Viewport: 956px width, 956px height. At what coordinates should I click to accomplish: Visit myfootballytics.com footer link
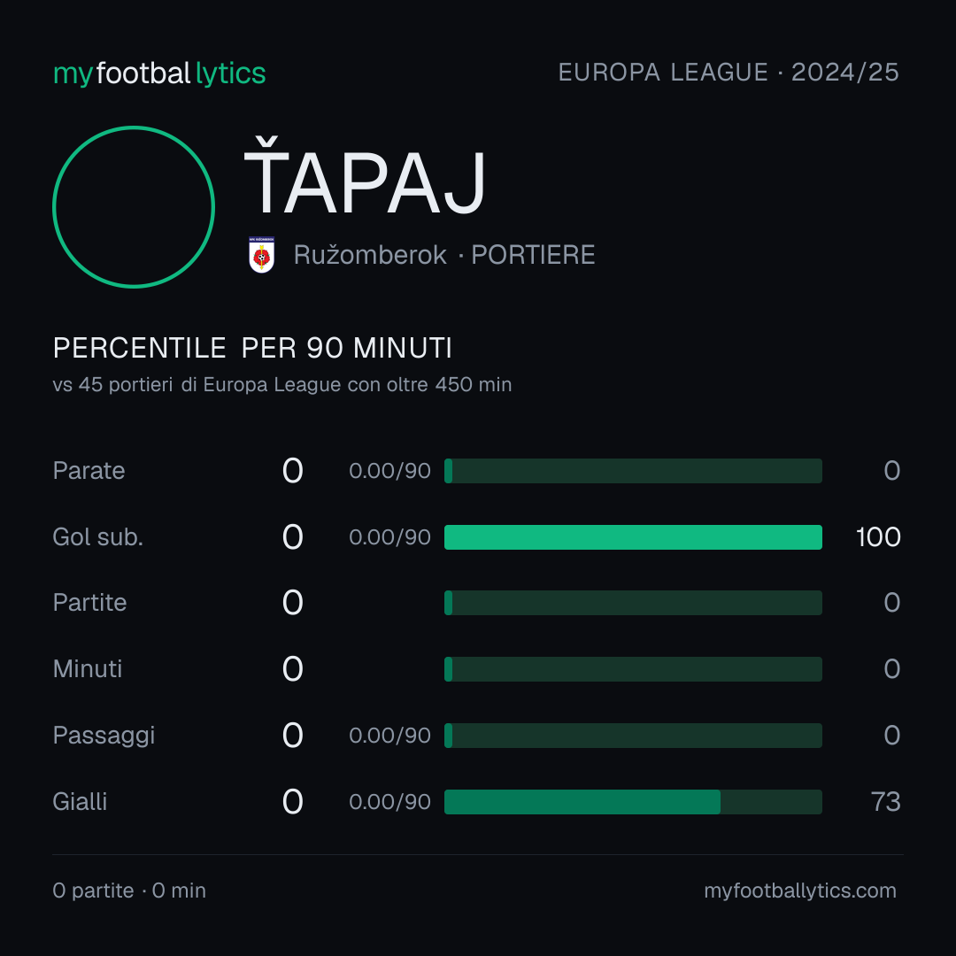tap(800, 890)
